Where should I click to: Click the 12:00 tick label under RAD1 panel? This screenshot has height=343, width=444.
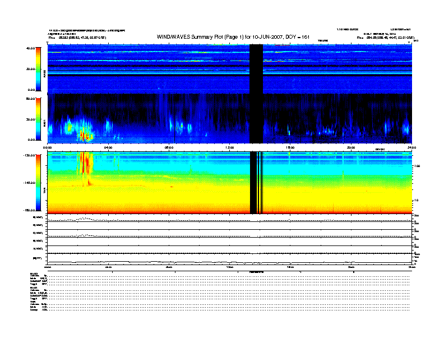(x=230, y=147)
